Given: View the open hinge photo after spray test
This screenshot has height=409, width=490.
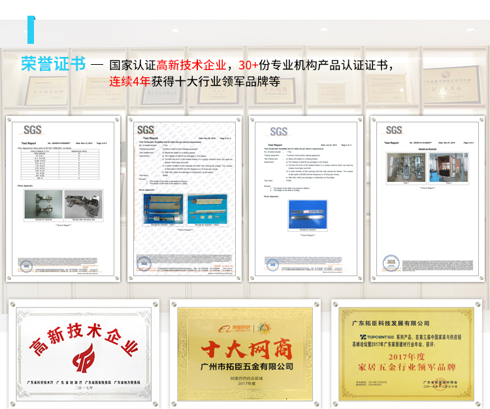Looking at the screenshot, I should tap(84, 204).
